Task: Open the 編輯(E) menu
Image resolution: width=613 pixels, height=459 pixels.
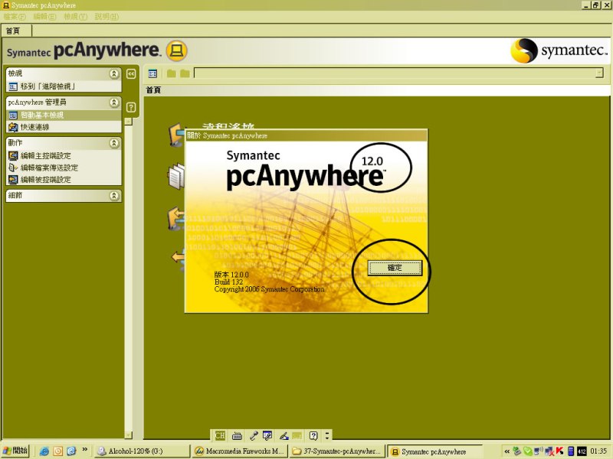Action: point(45,17)
